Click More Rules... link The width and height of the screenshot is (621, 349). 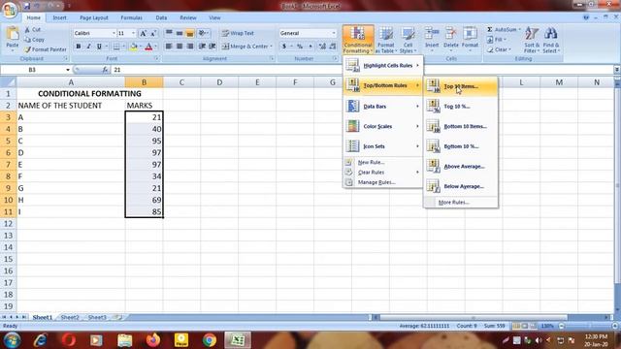[461, 203]
